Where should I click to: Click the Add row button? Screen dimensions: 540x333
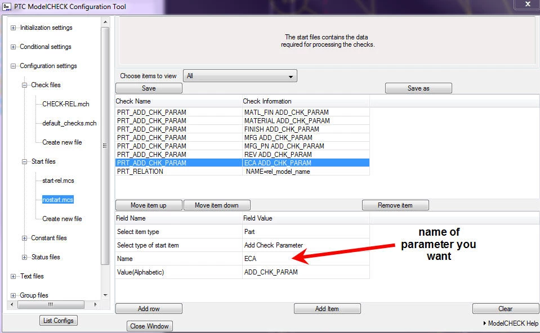[x=149, y=309]
